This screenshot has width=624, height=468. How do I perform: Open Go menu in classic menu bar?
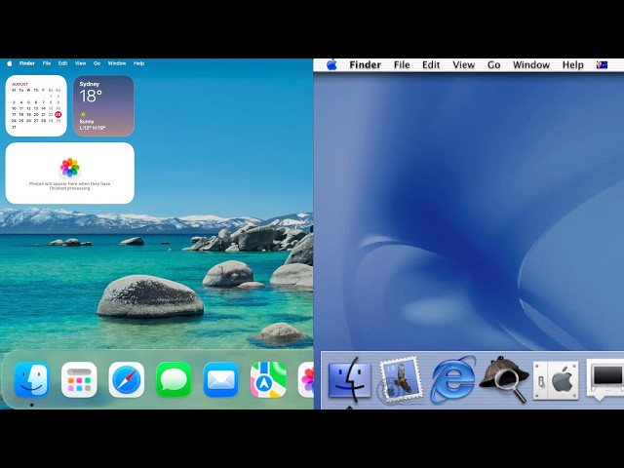coord(494,65)
